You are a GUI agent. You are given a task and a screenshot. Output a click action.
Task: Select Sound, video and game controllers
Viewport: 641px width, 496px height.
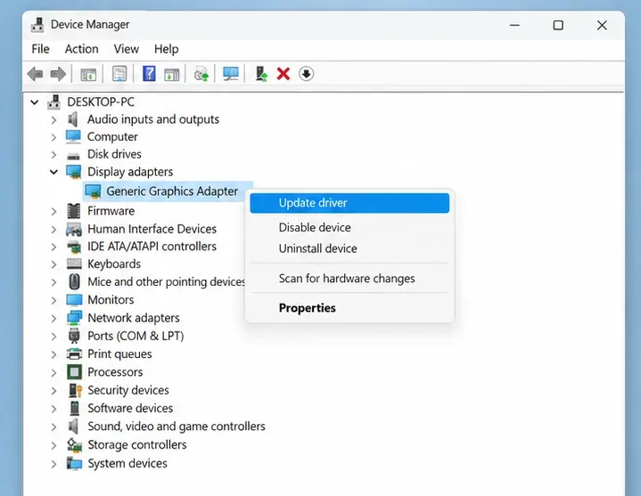pyautogui.click(x=177, y=427)
